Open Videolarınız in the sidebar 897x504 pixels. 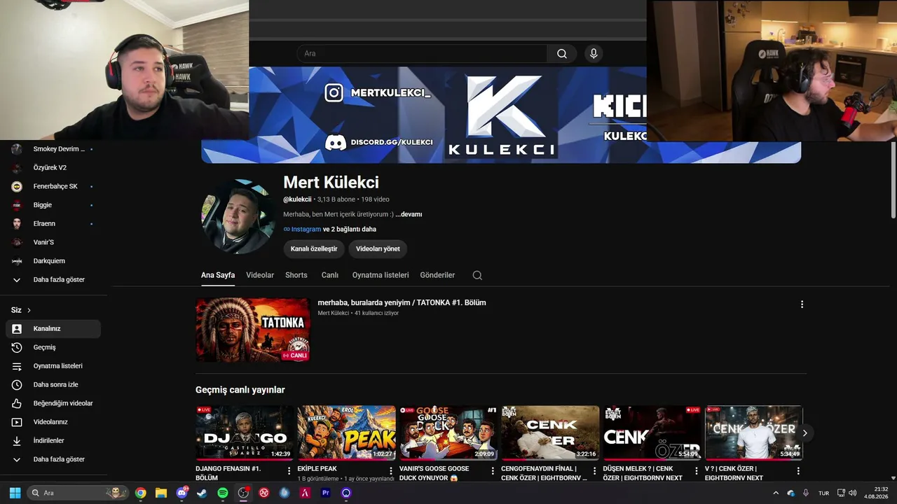click(53, 422)
